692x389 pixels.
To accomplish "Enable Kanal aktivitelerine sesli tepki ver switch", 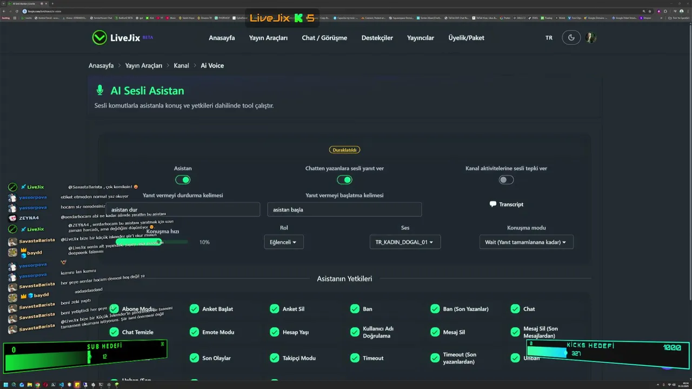I will (506, 180).
